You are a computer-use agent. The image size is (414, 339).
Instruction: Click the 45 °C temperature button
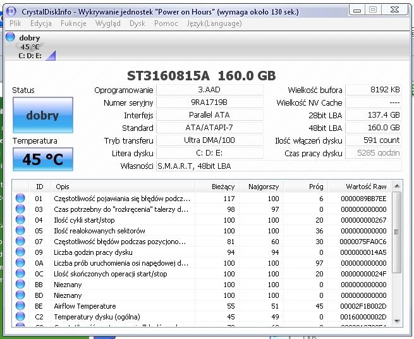[43, 159]
